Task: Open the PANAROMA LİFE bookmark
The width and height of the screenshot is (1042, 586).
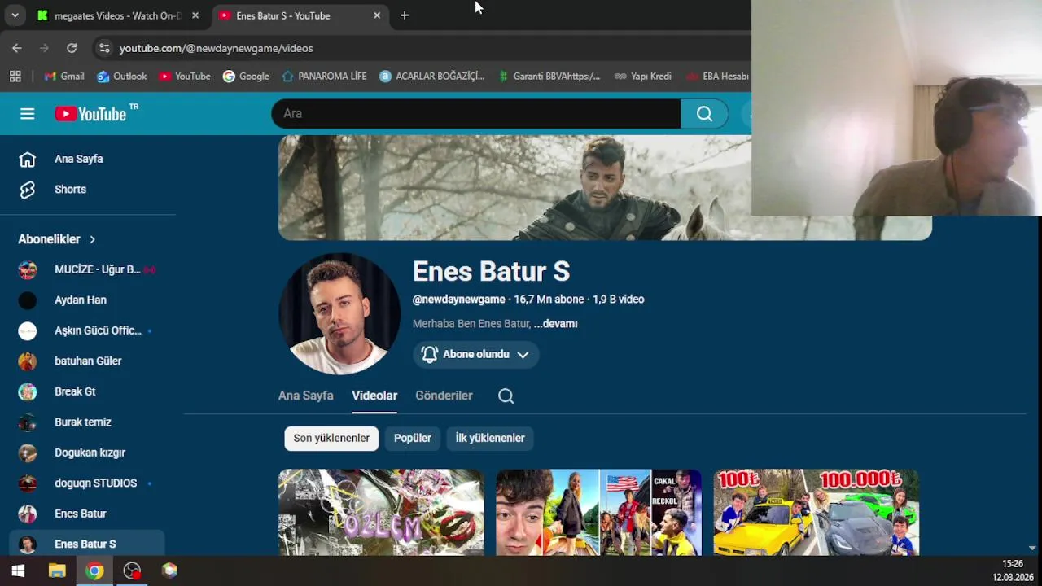Action: (324, 77)
